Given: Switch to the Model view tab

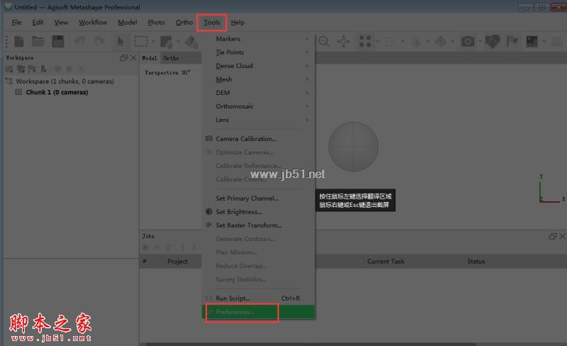Looking at the screenshot, I should click(150, 58).
